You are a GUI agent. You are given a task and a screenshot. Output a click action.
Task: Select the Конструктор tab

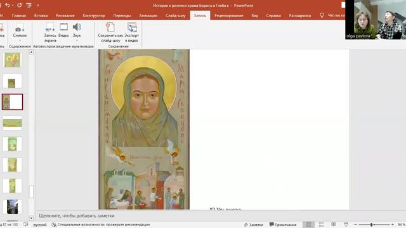[94, 15]
